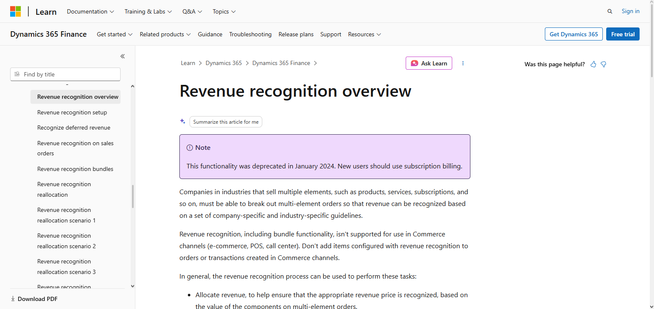Select Revenue recognition overview in sidebar
Viewport: 654px width, 309px height.
pos(75,97)
